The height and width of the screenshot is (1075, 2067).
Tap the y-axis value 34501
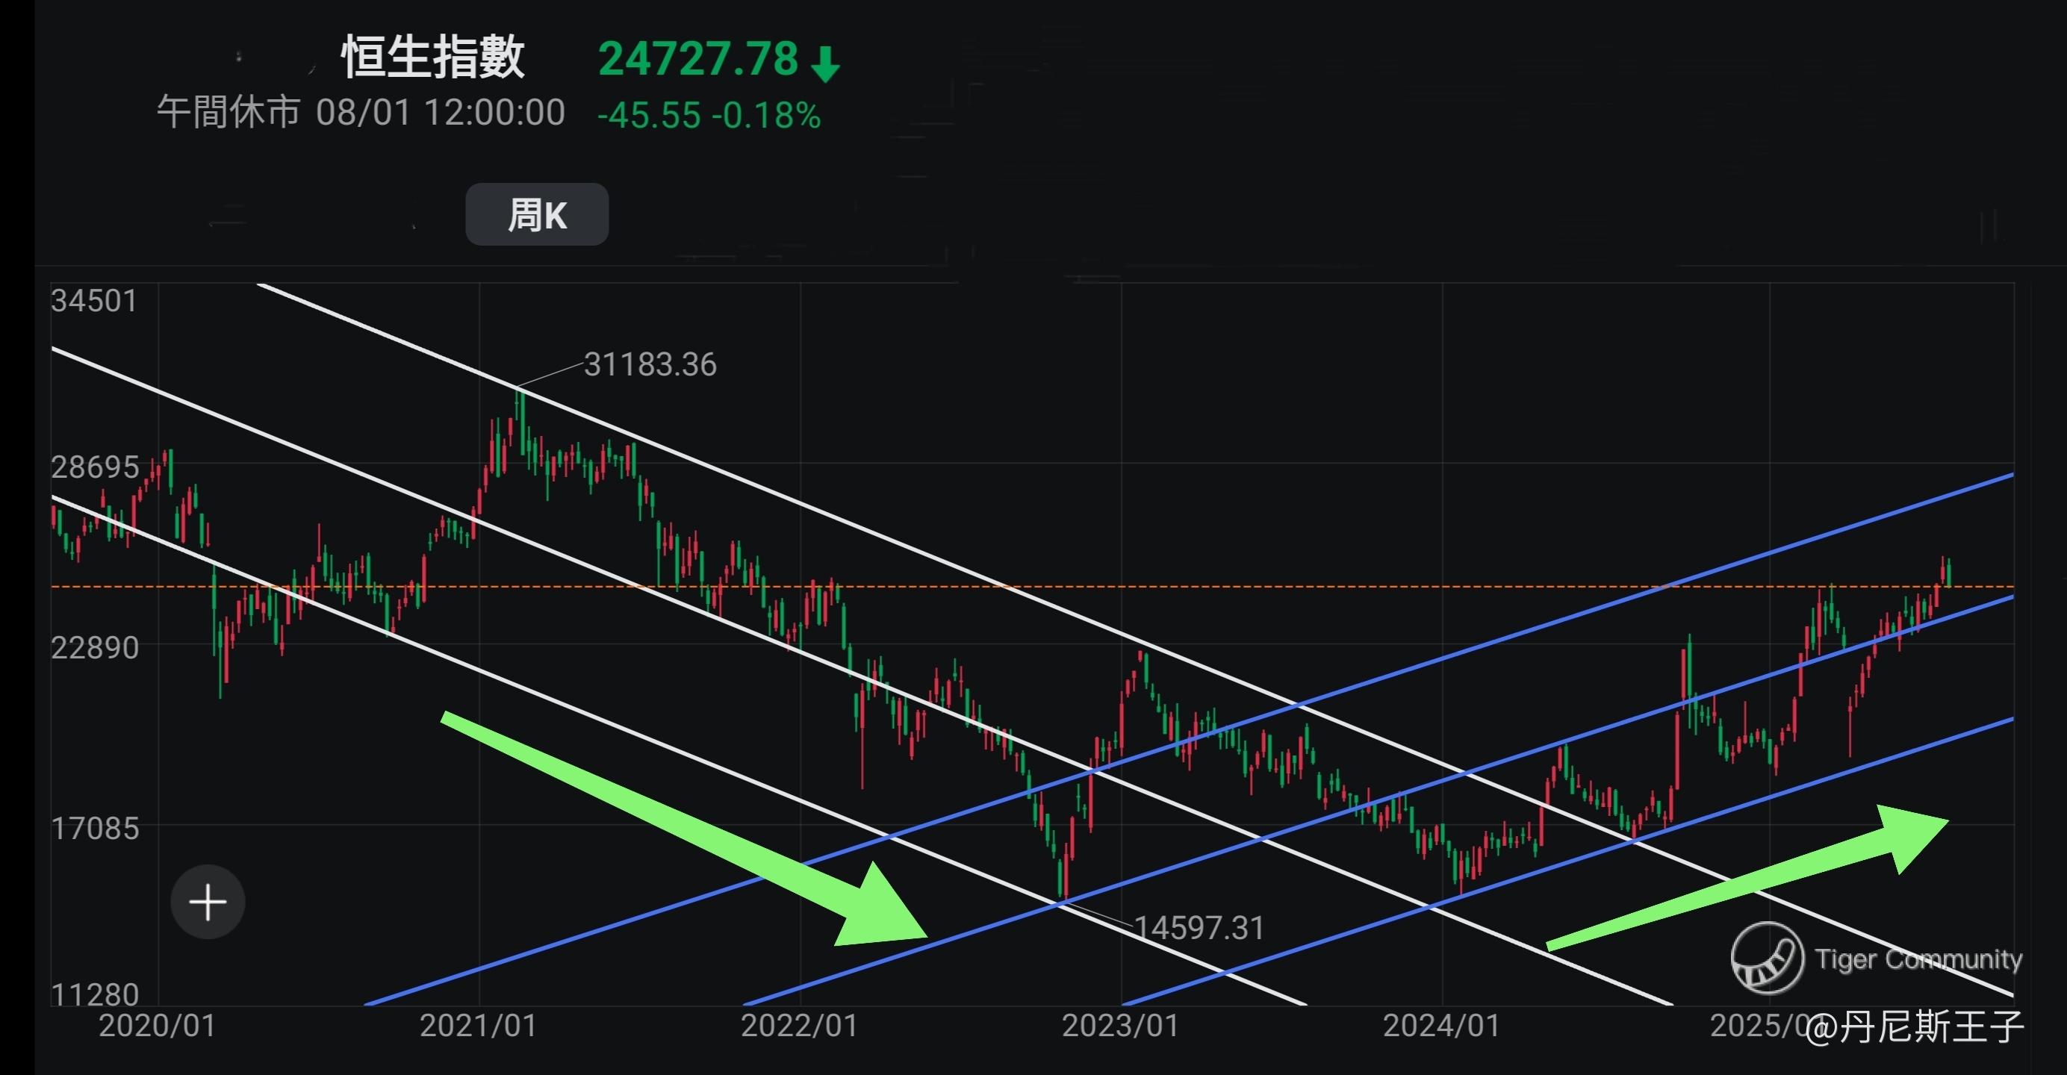pyautogui.click(x=94, y=301)
